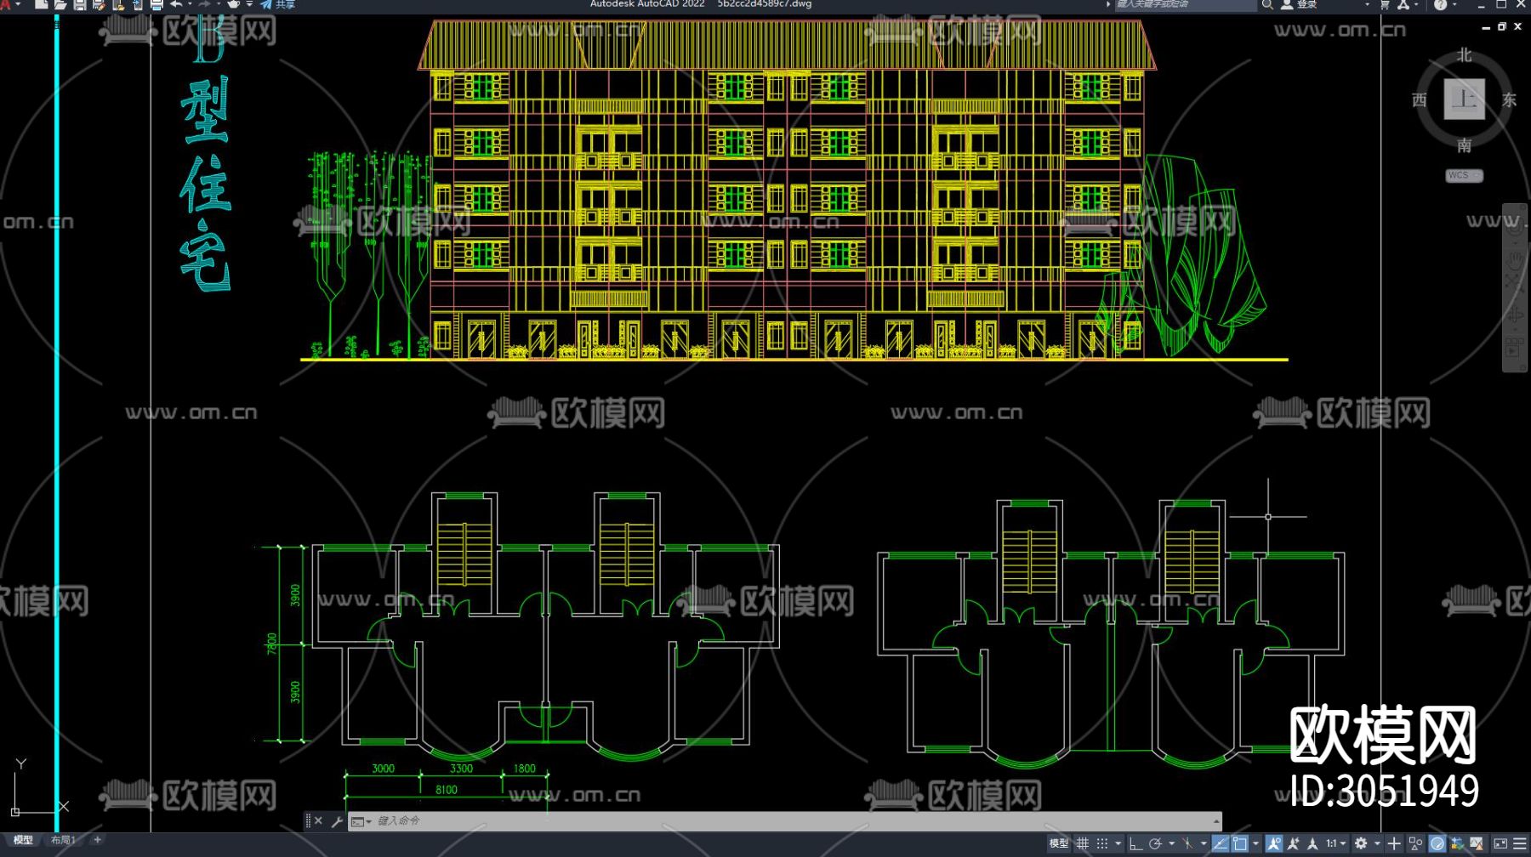This screenshot has height=857, width=1531.
Task: Toggle annotation visibility icon in status bar
Action: pyautogui.click(x=1274, y=843)
